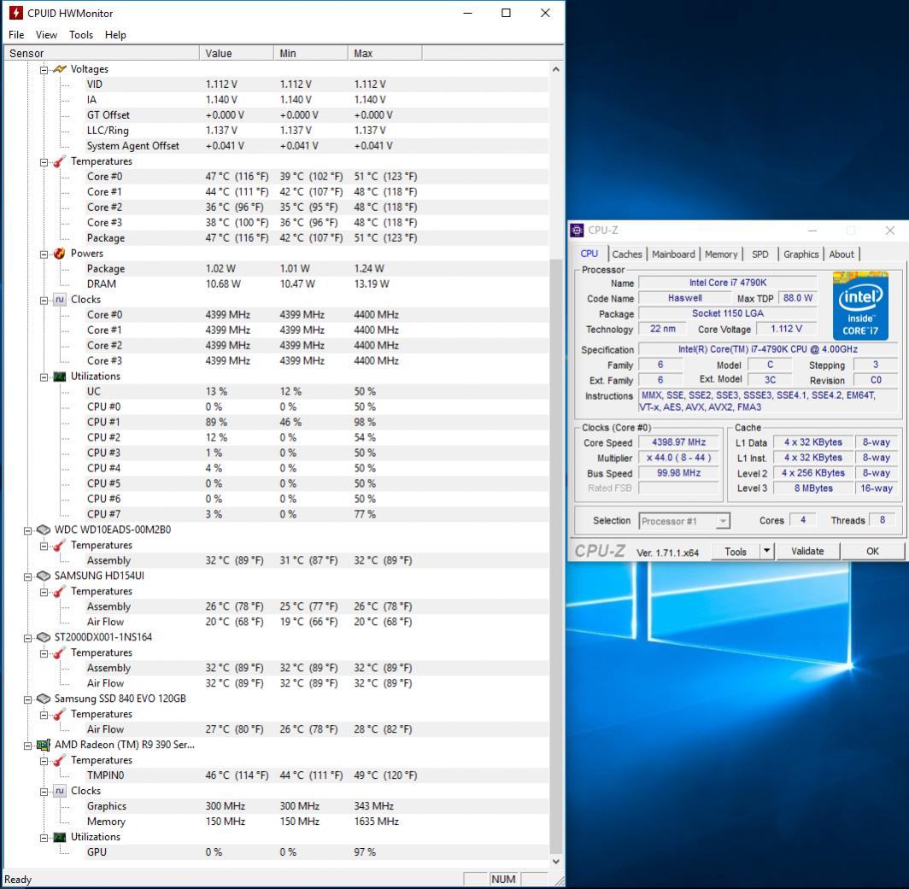Click the AMD Radeon graphics card icon
The height and width of the screenshot is (889, 909).
(44, 745)
